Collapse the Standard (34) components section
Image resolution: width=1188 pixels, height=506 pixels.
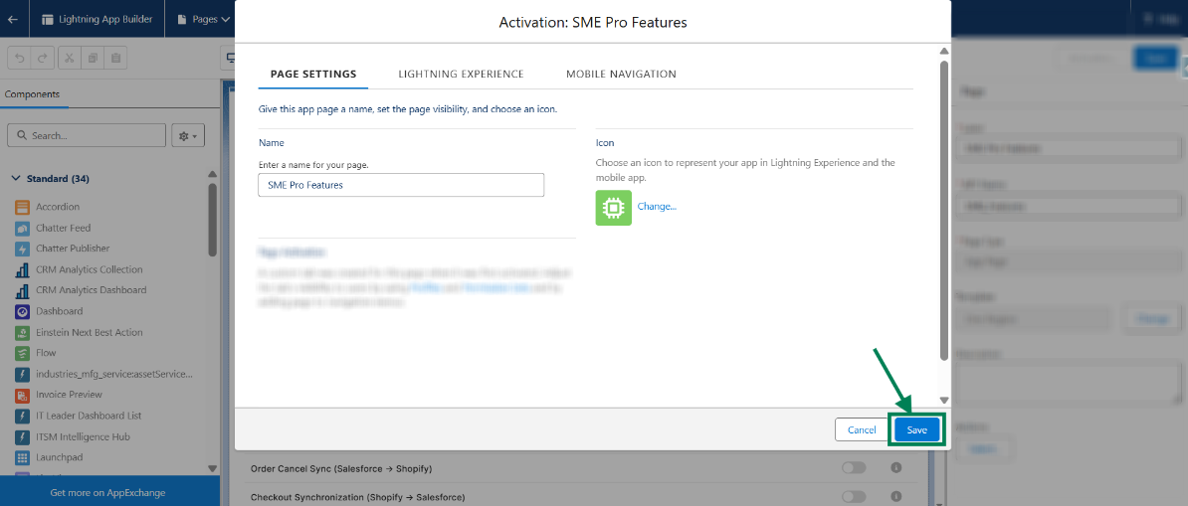16,179
